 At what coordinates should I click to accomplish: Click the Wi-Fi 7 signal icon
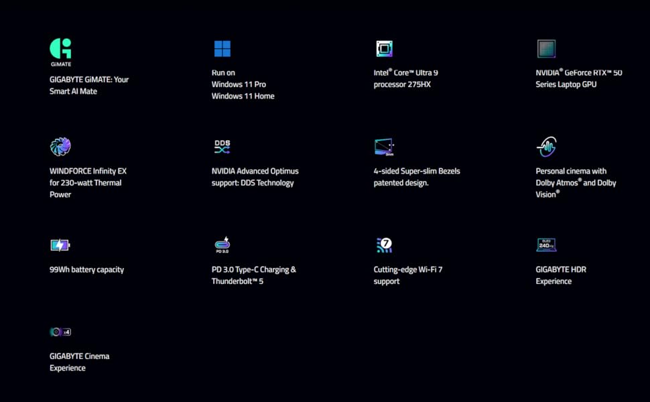pyautogui.click(x=384, y=245)
